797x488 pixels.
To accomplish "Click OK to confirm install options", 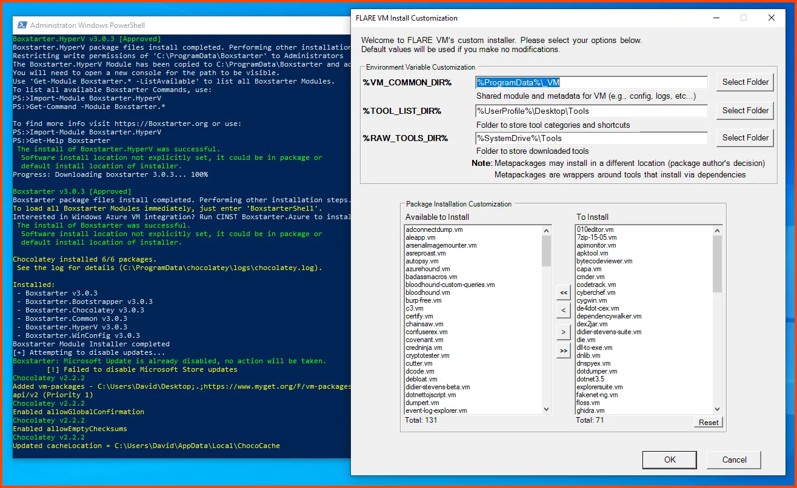I will click(670, 460).
